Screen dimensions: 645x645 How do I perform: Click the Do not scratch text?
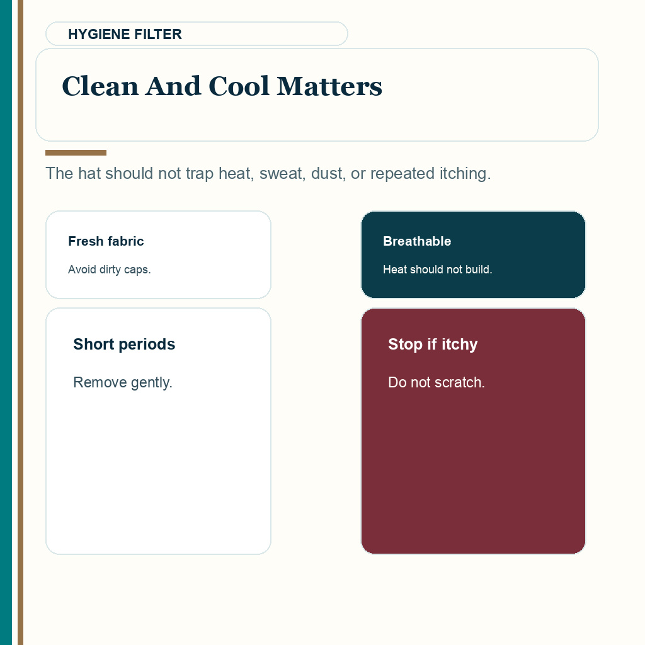[436, 382]
